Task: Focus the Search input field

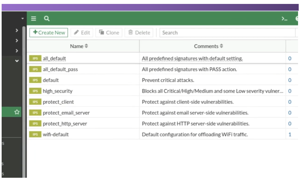Action: (228, 33)
